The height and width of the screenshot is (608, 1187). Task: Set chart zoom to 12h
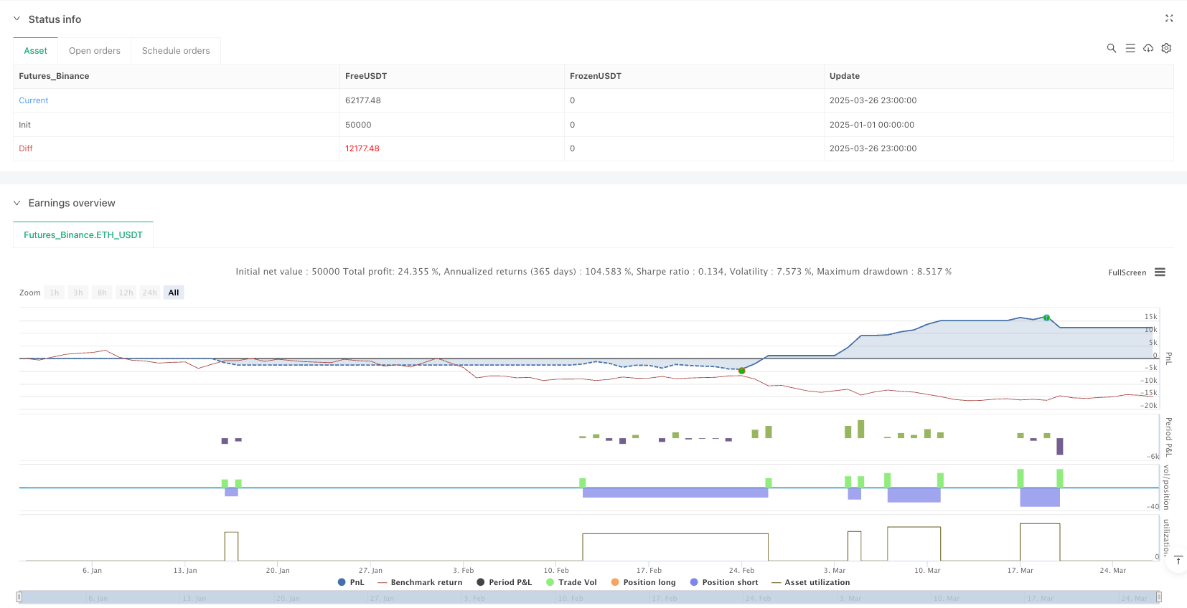point(126,293)
